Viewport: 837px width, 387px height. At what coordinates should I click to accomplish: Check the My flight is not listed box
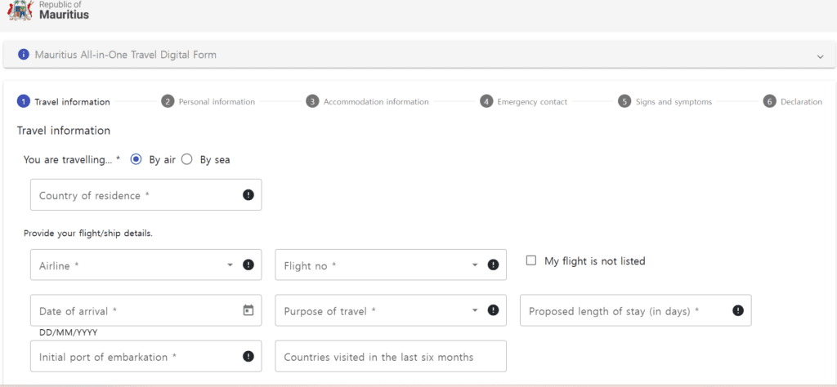point(531,260)
